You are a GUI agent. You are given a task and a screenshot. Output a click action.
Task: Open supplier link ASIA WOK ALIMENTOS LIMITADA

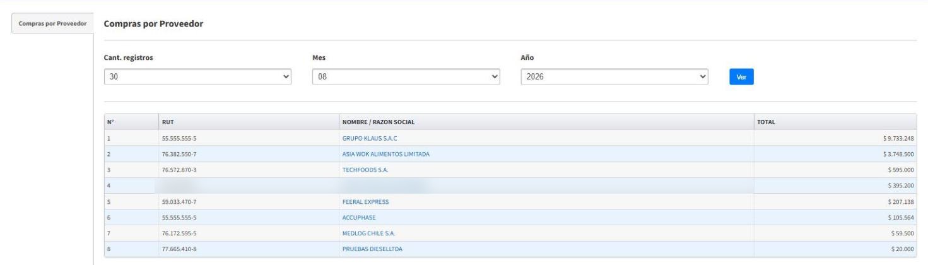pyautogui.click(x=385, y=154)
